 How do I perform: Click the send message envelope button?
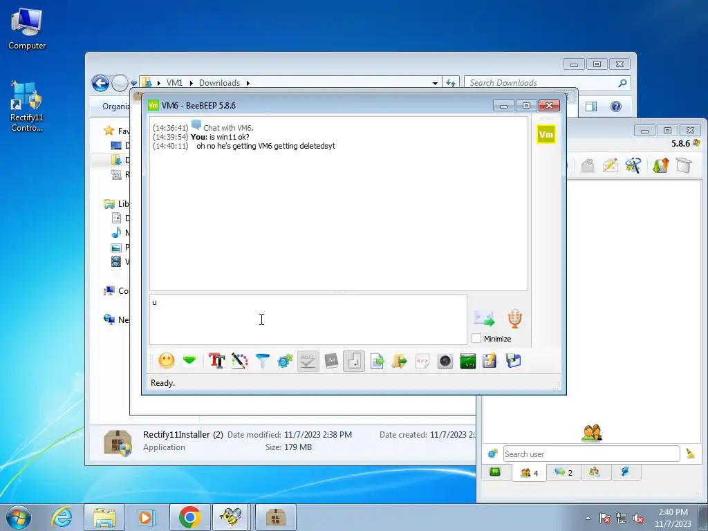click(484, 318)
